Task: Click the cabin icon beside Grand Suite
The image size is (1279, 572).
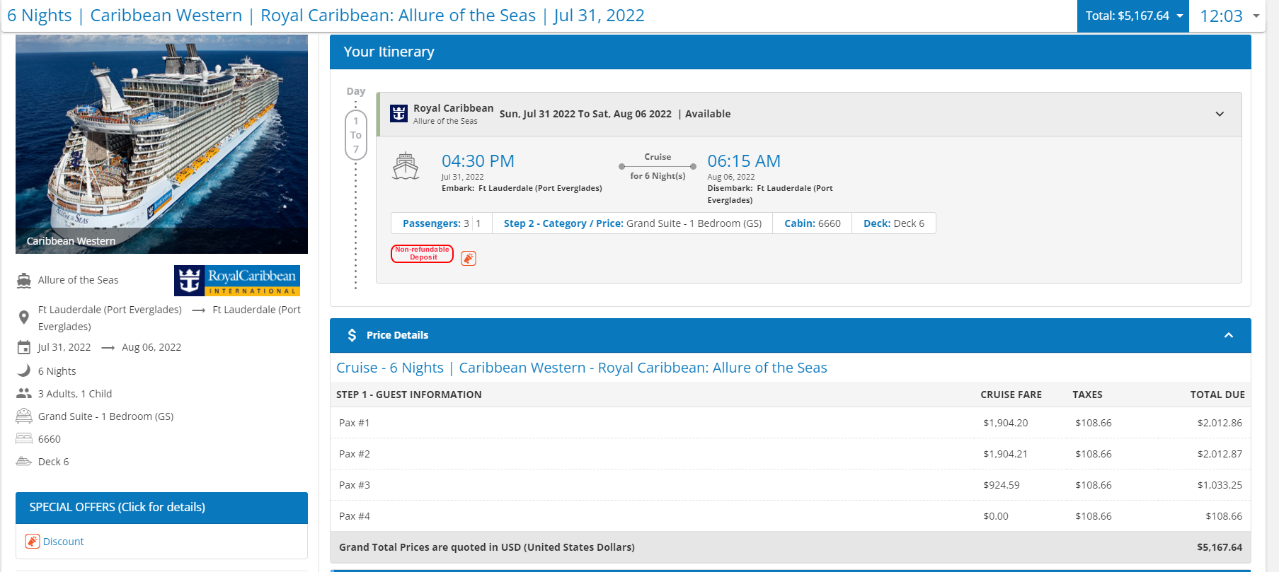Action: [x=24, y=416]
